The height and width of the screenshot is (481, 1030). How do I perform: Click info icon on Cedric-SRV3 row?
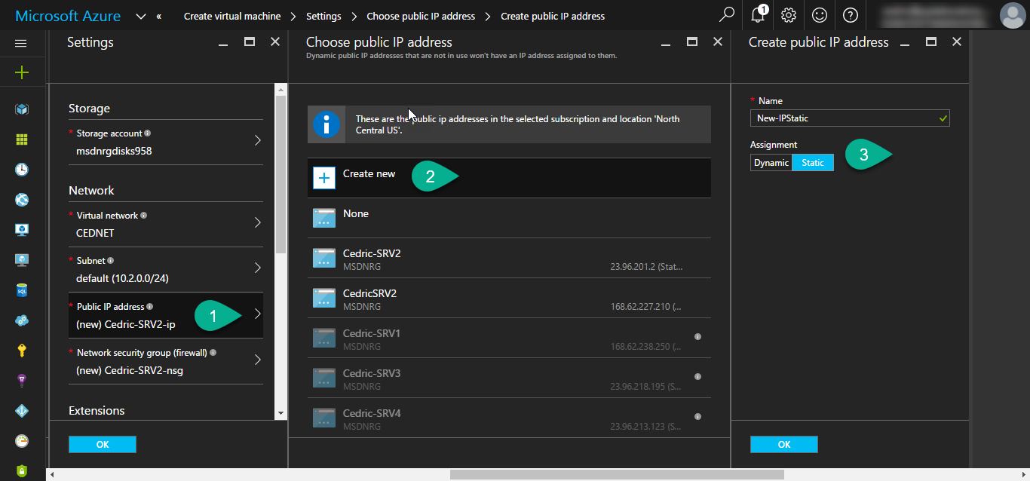697,376
